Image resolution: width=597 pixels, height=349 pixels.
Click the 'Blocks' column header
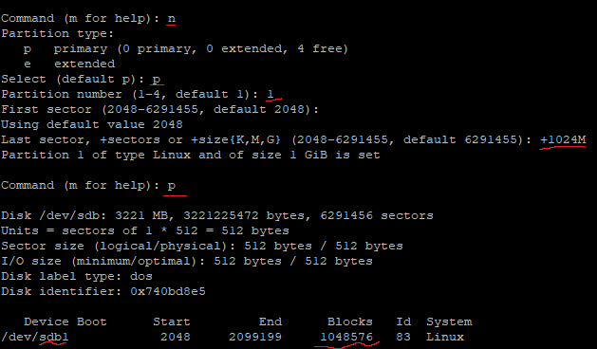[x=350, y=322]
